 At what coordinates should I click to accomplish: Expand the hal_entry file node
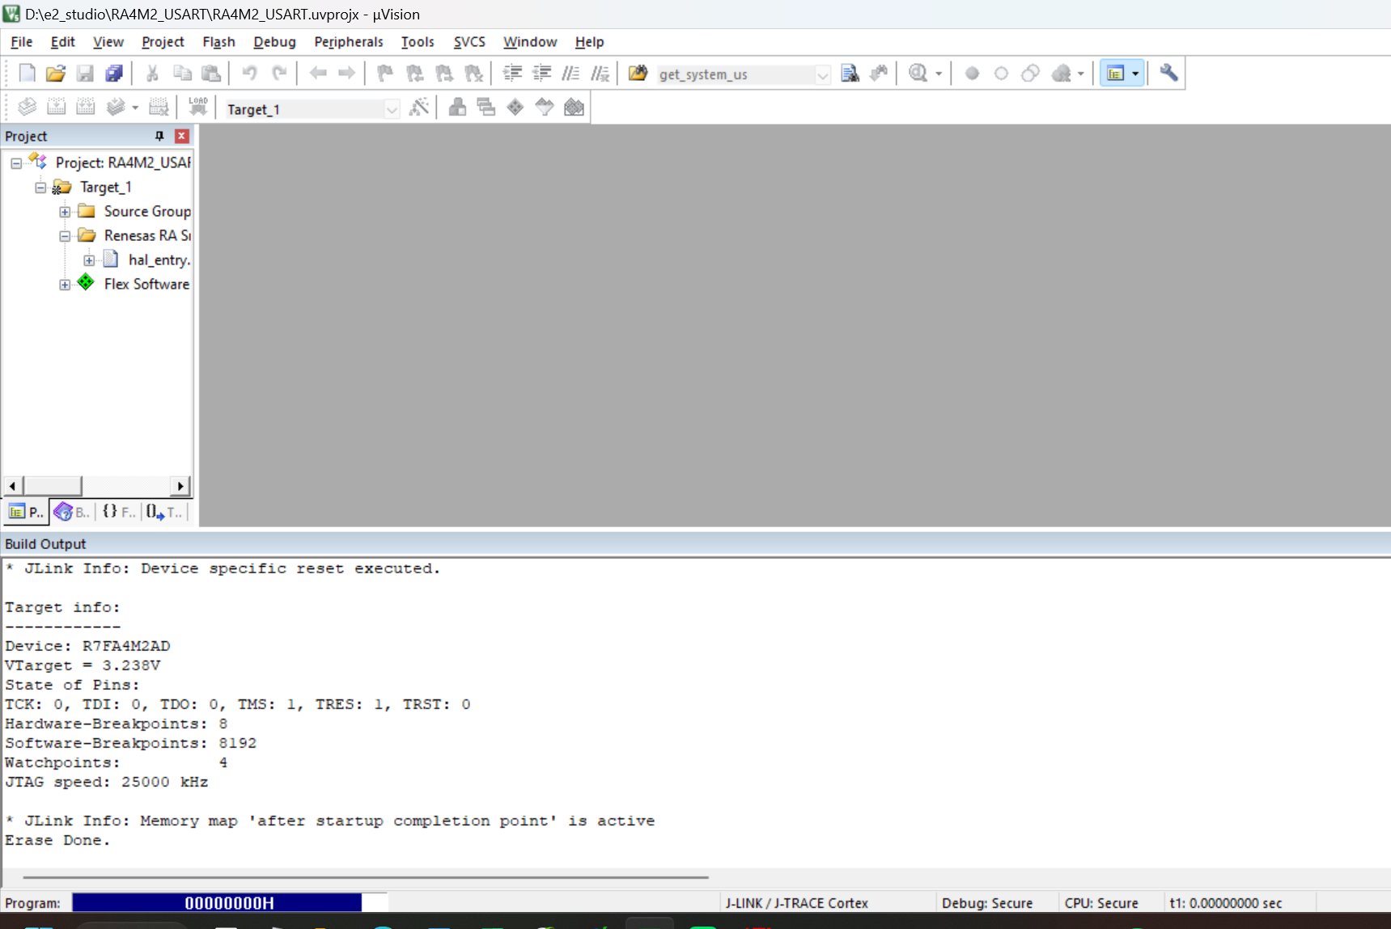point(89,260)
